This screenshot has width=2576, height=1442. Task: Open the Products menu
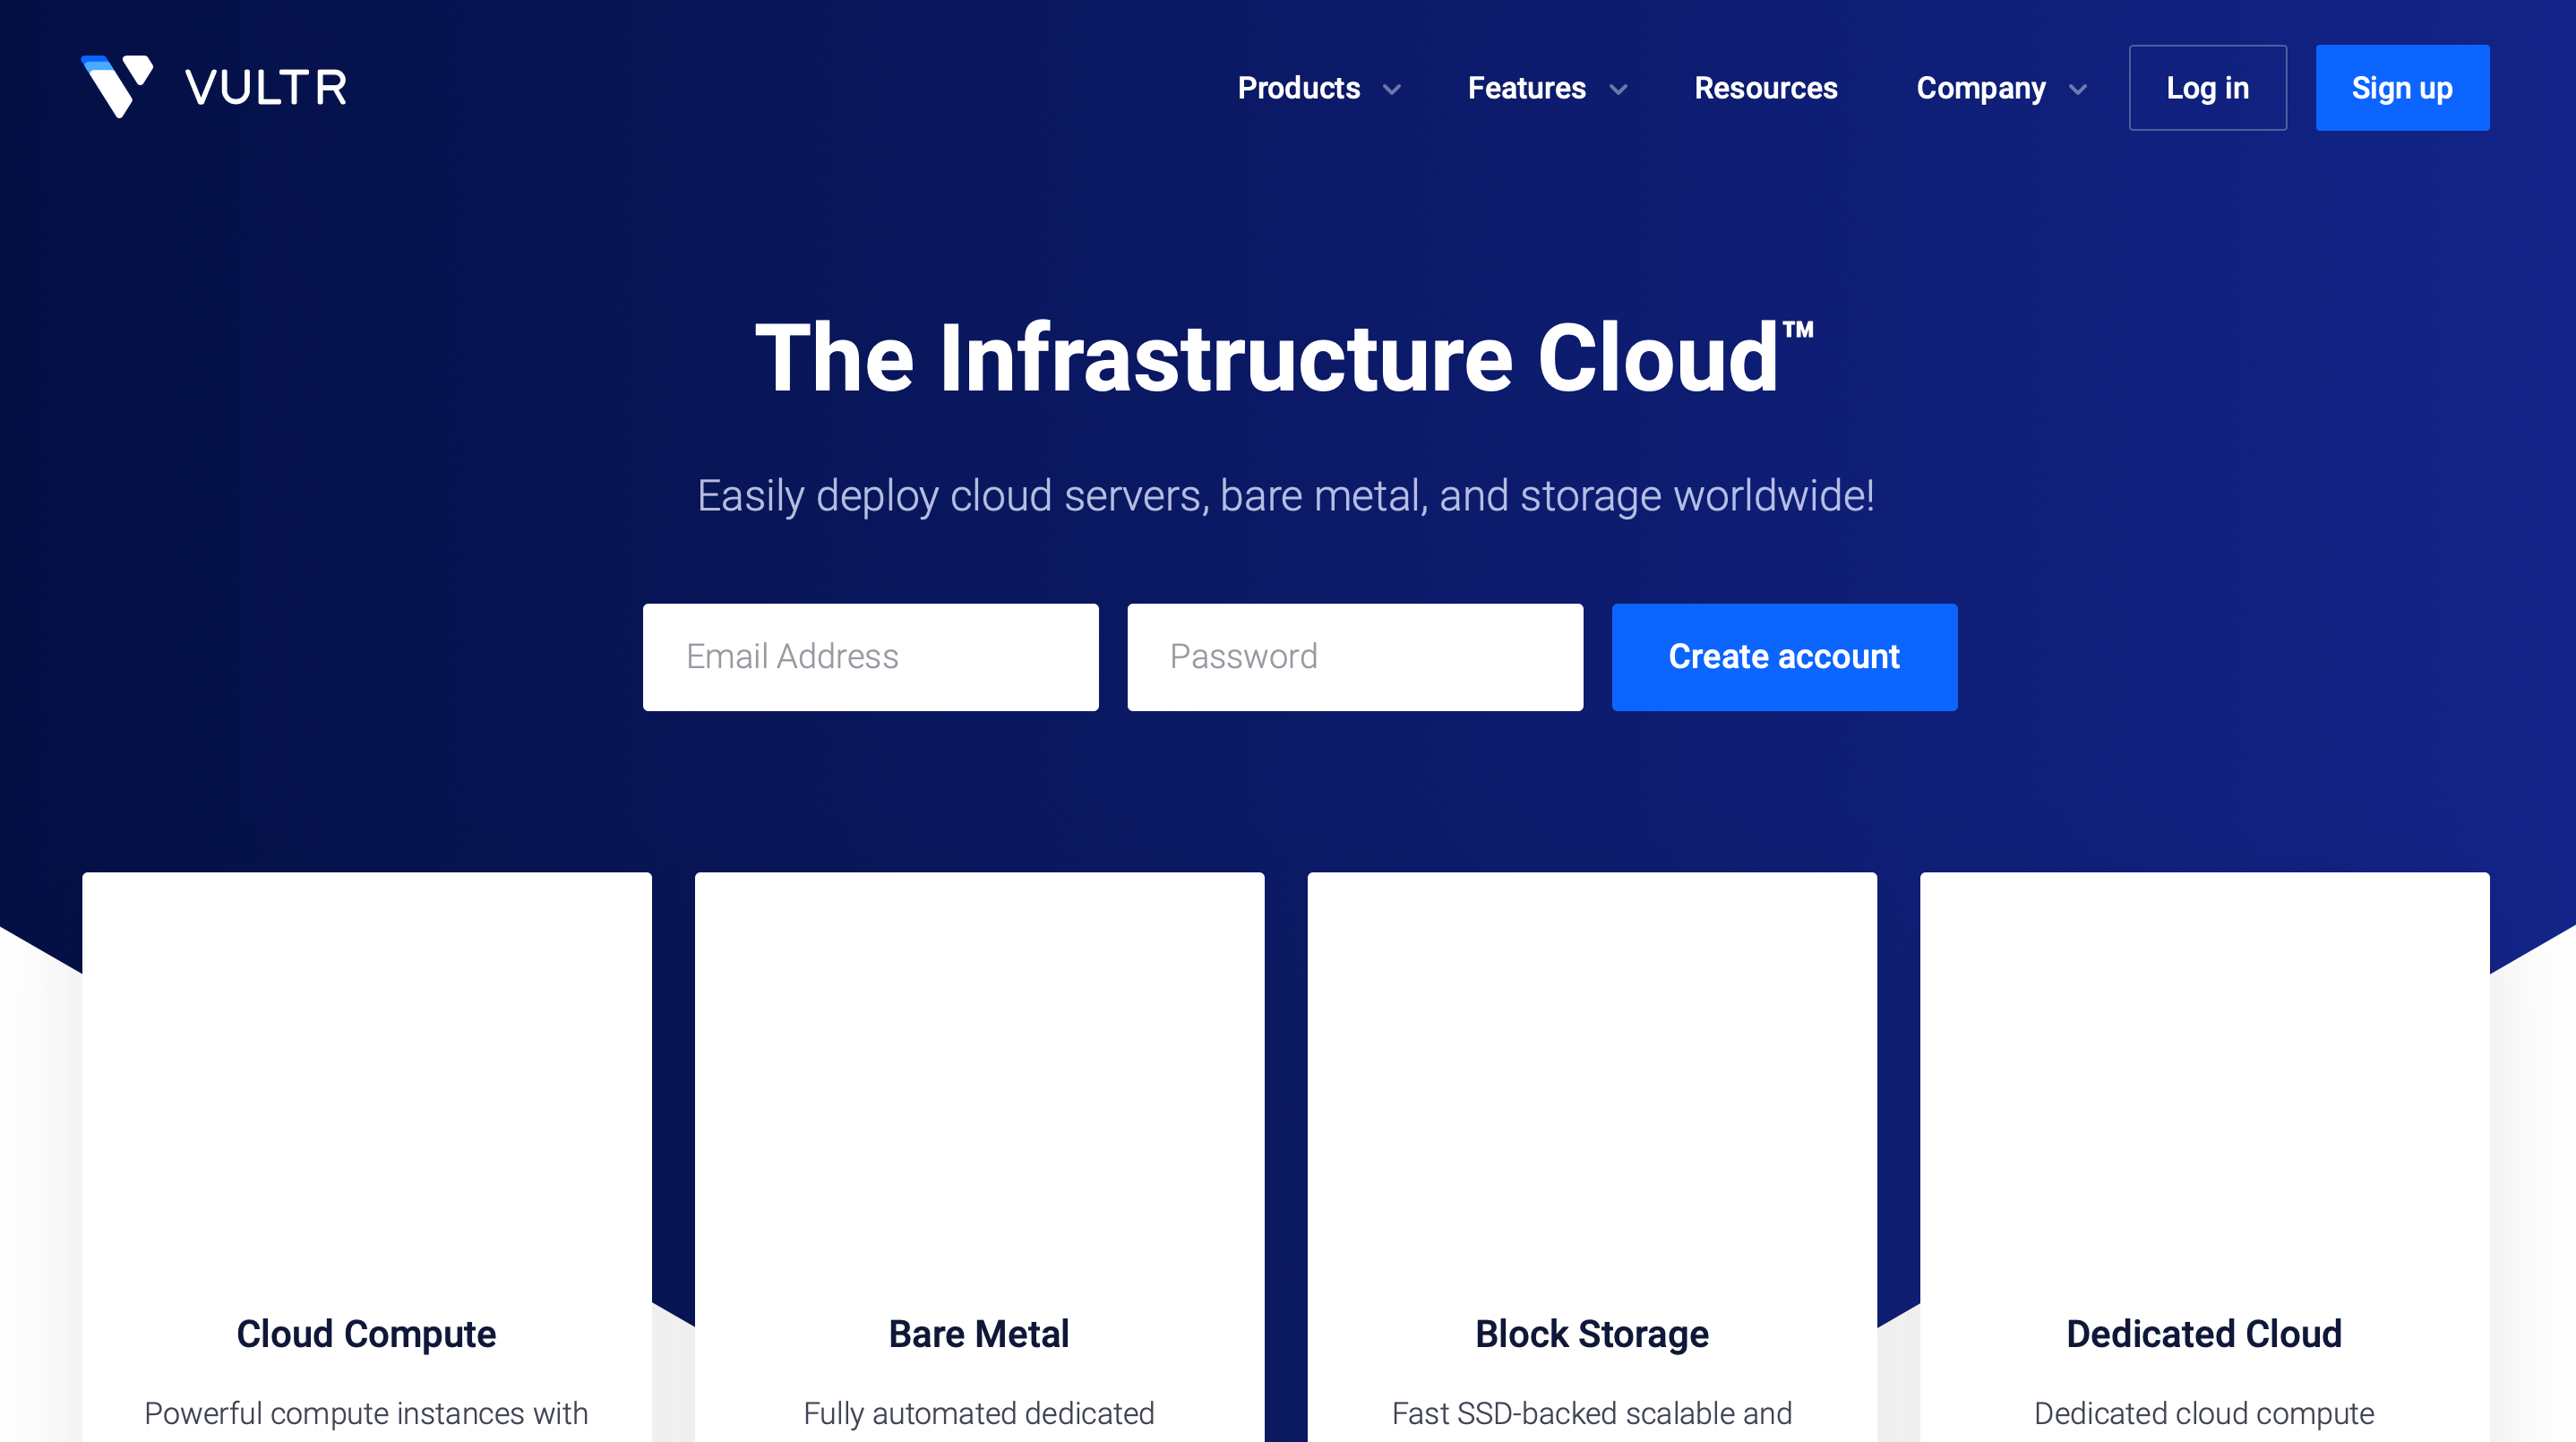1298,88
